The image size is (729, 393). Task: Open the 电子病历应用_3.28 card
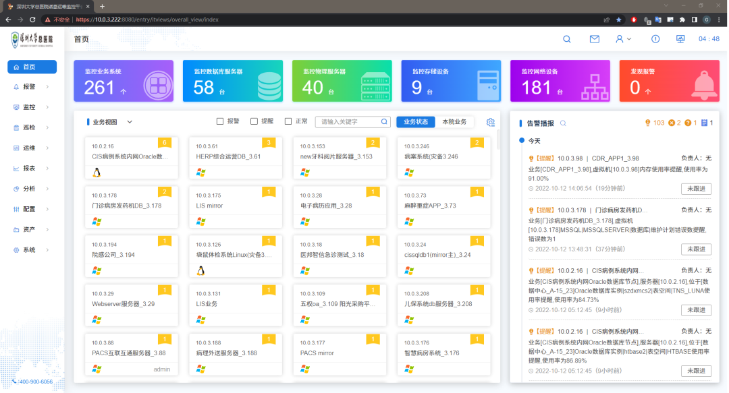pos(340,207)
